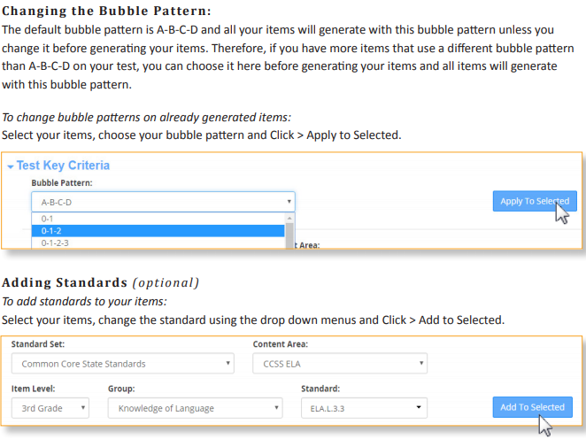Select the 0-1 bubble pattern option
This screenshot has height=439, width=586.
tap(158, 219)
